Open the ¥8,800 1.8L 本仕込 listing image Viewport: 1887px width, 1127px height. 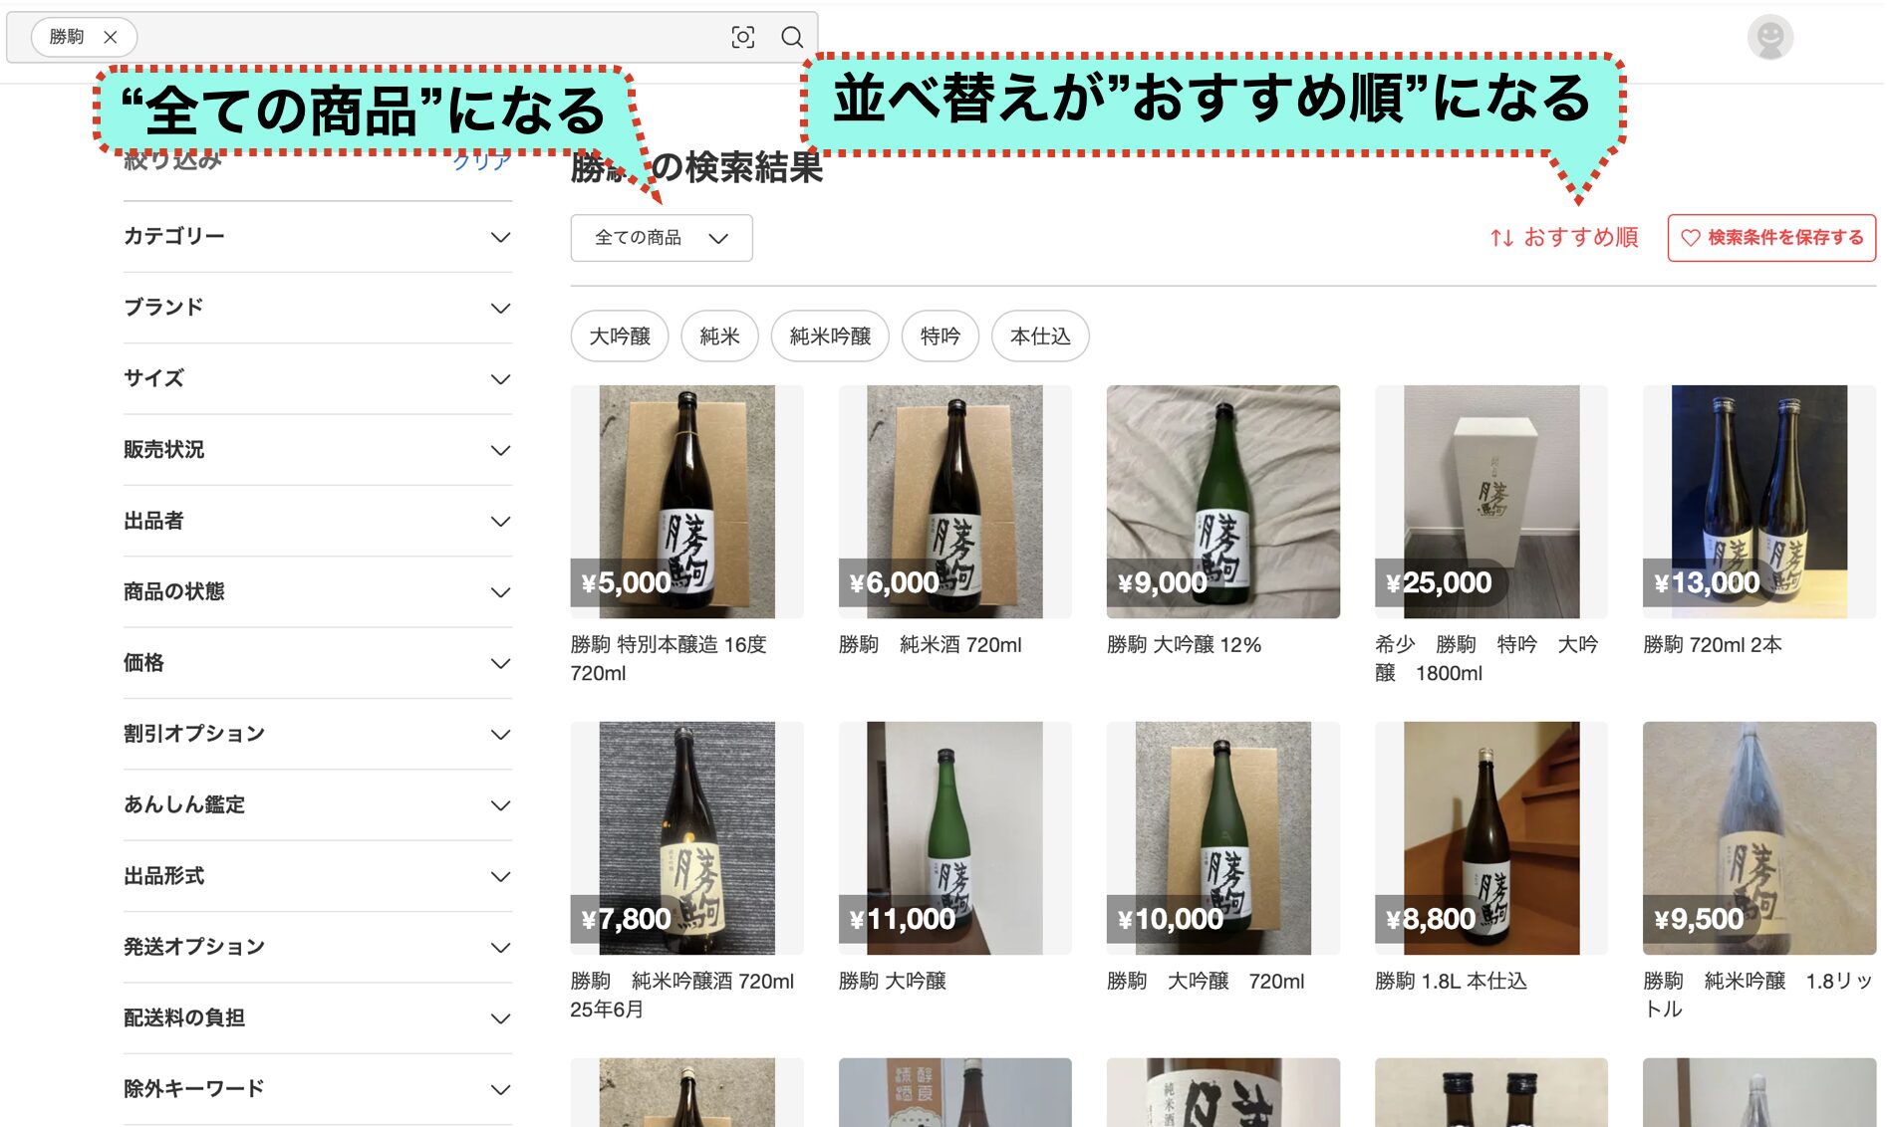tap(1491, 838)
